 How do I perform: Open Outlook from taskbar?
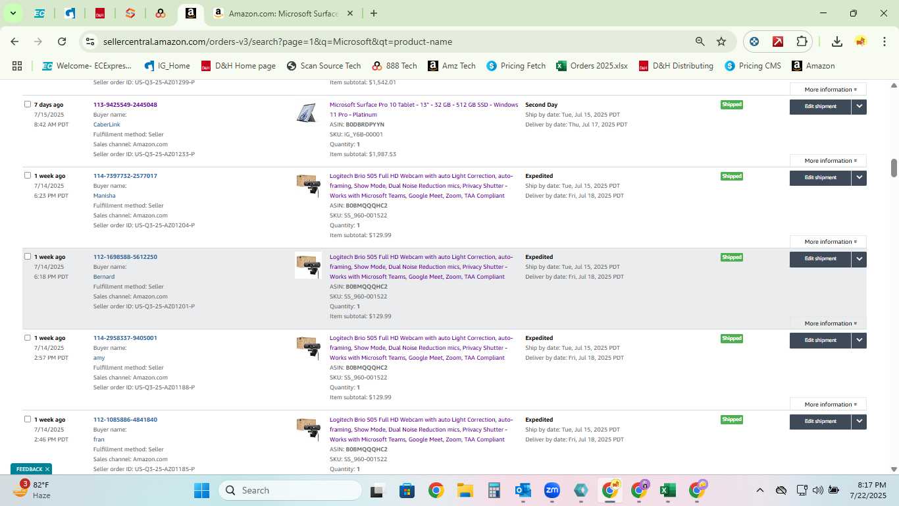[x=523, y=490]
